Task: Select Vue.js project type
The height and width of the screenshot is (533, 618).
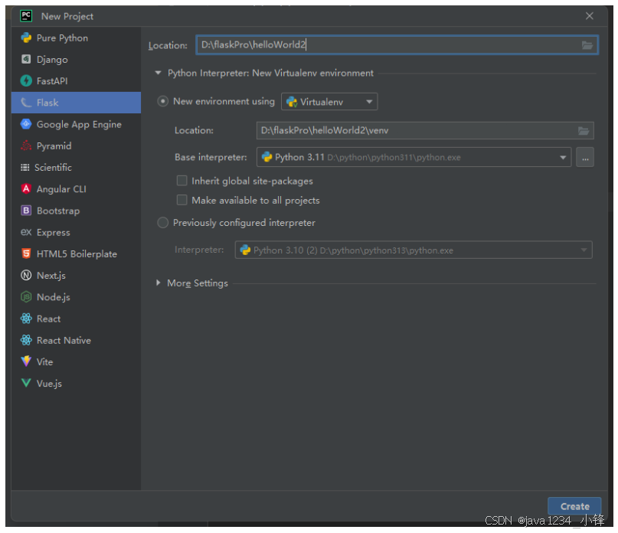Action: 76,383
